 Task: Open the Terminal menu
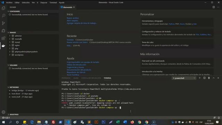tap(53, 2)
